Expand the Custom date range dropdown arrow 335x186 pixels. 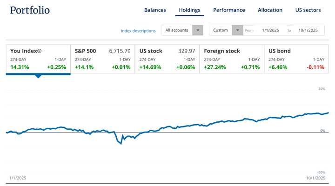click(x=237, y=30)
